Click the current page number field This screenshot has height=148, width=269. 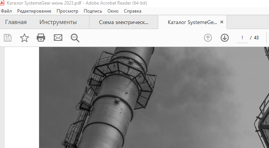(x=242, y=38)
